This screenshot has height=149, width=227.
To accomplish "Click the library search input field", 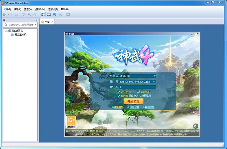I will pyautogui.click(x=20, y=25).
